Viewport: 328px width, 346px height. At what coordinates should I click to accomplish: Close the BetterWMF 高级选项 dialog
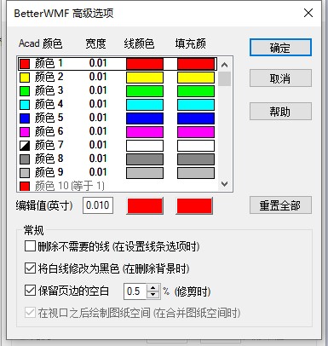(308, 13)
